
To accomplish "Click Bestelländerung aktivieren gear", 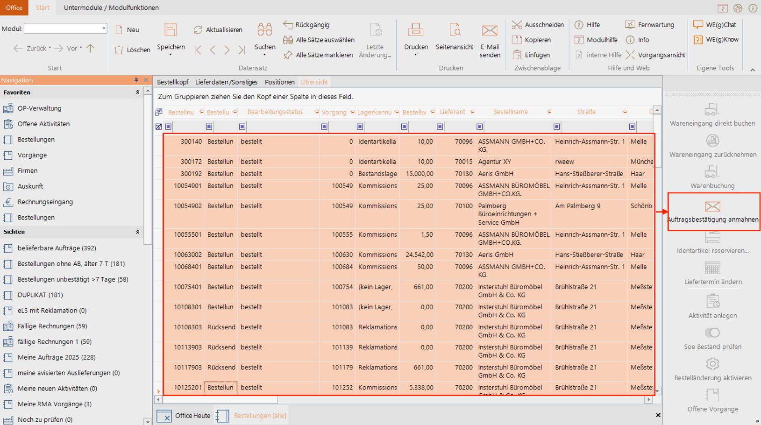I will (712, 364).
